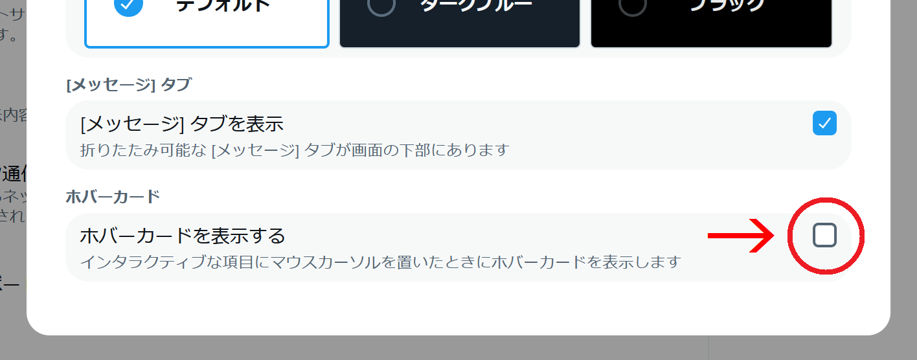This screenshot has width=917, height=360.
Task: Select the デフォルト theme radio circle
Action: tap(129, 5)
